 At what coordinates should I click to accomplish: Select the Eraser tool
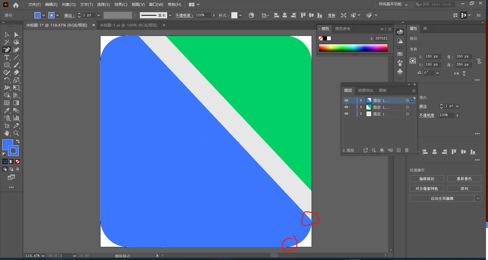click(x=16, y=73)
